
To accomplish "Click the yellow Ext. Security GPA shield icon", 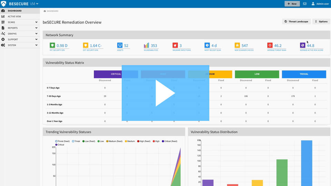I will coord(86,45).
